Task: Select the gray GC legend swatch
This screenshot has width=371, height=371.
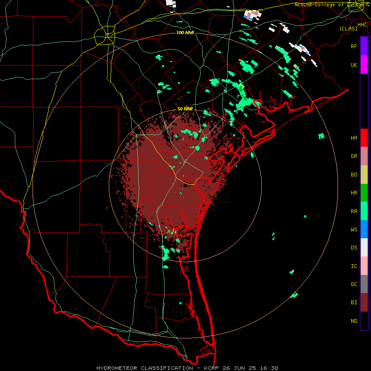Action: (364, 284)
